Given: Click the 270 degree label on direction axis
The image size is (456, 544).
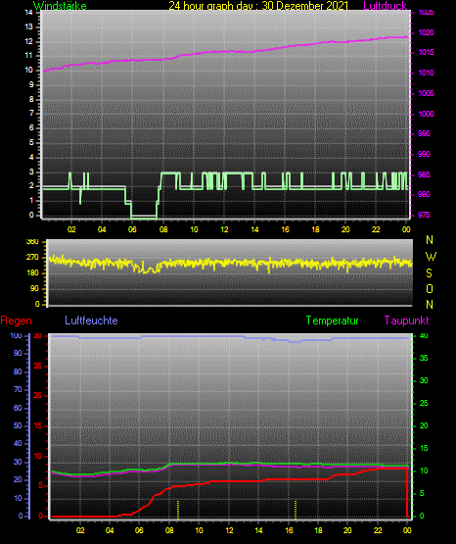Looking at the screenshot, I should click(x=32, y=258).
